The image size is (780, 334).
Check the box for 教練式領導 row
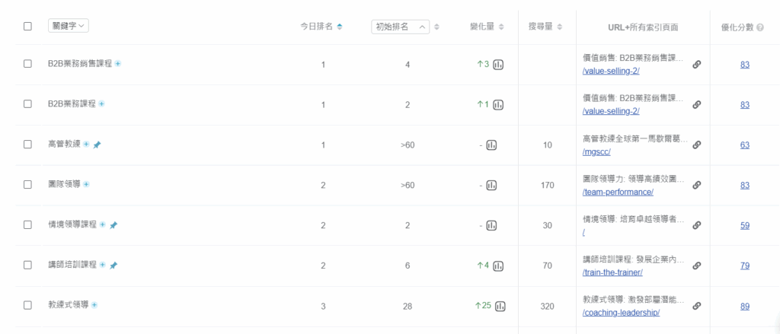(27, 305)
